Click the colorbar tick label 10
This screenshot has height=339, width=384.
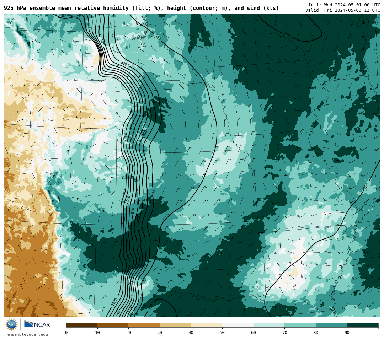(97, 332)
